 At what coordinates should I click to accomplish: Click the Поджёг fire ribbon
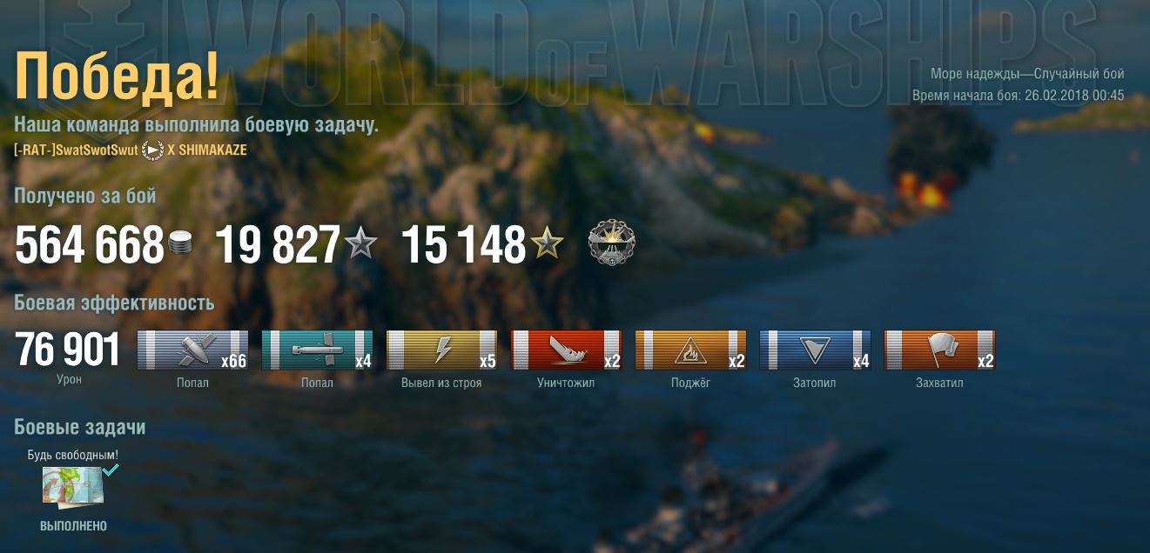pyautogui.click(x=690, y=350)
